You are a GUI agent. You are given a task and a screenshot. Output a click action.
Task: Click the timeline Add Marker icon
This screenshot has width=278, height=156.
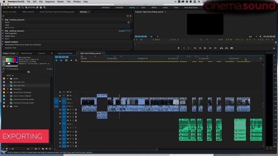[71, 61]
